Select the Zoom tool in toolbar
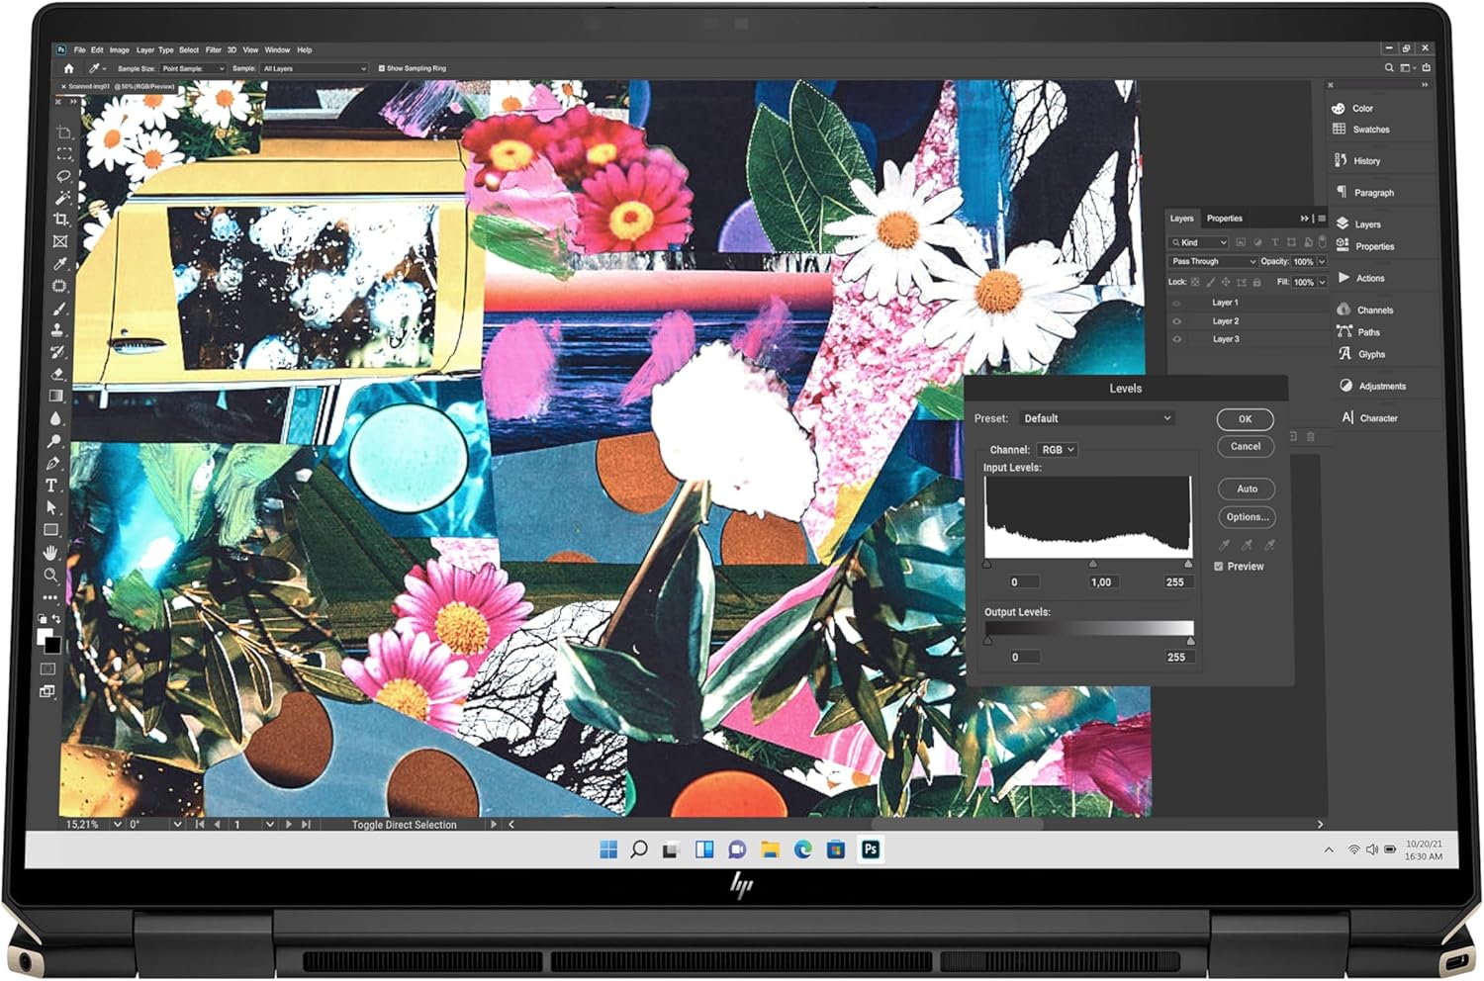The width and height of the screenshot is (1484, 981). pyautogui.click(x=49, y=575)
